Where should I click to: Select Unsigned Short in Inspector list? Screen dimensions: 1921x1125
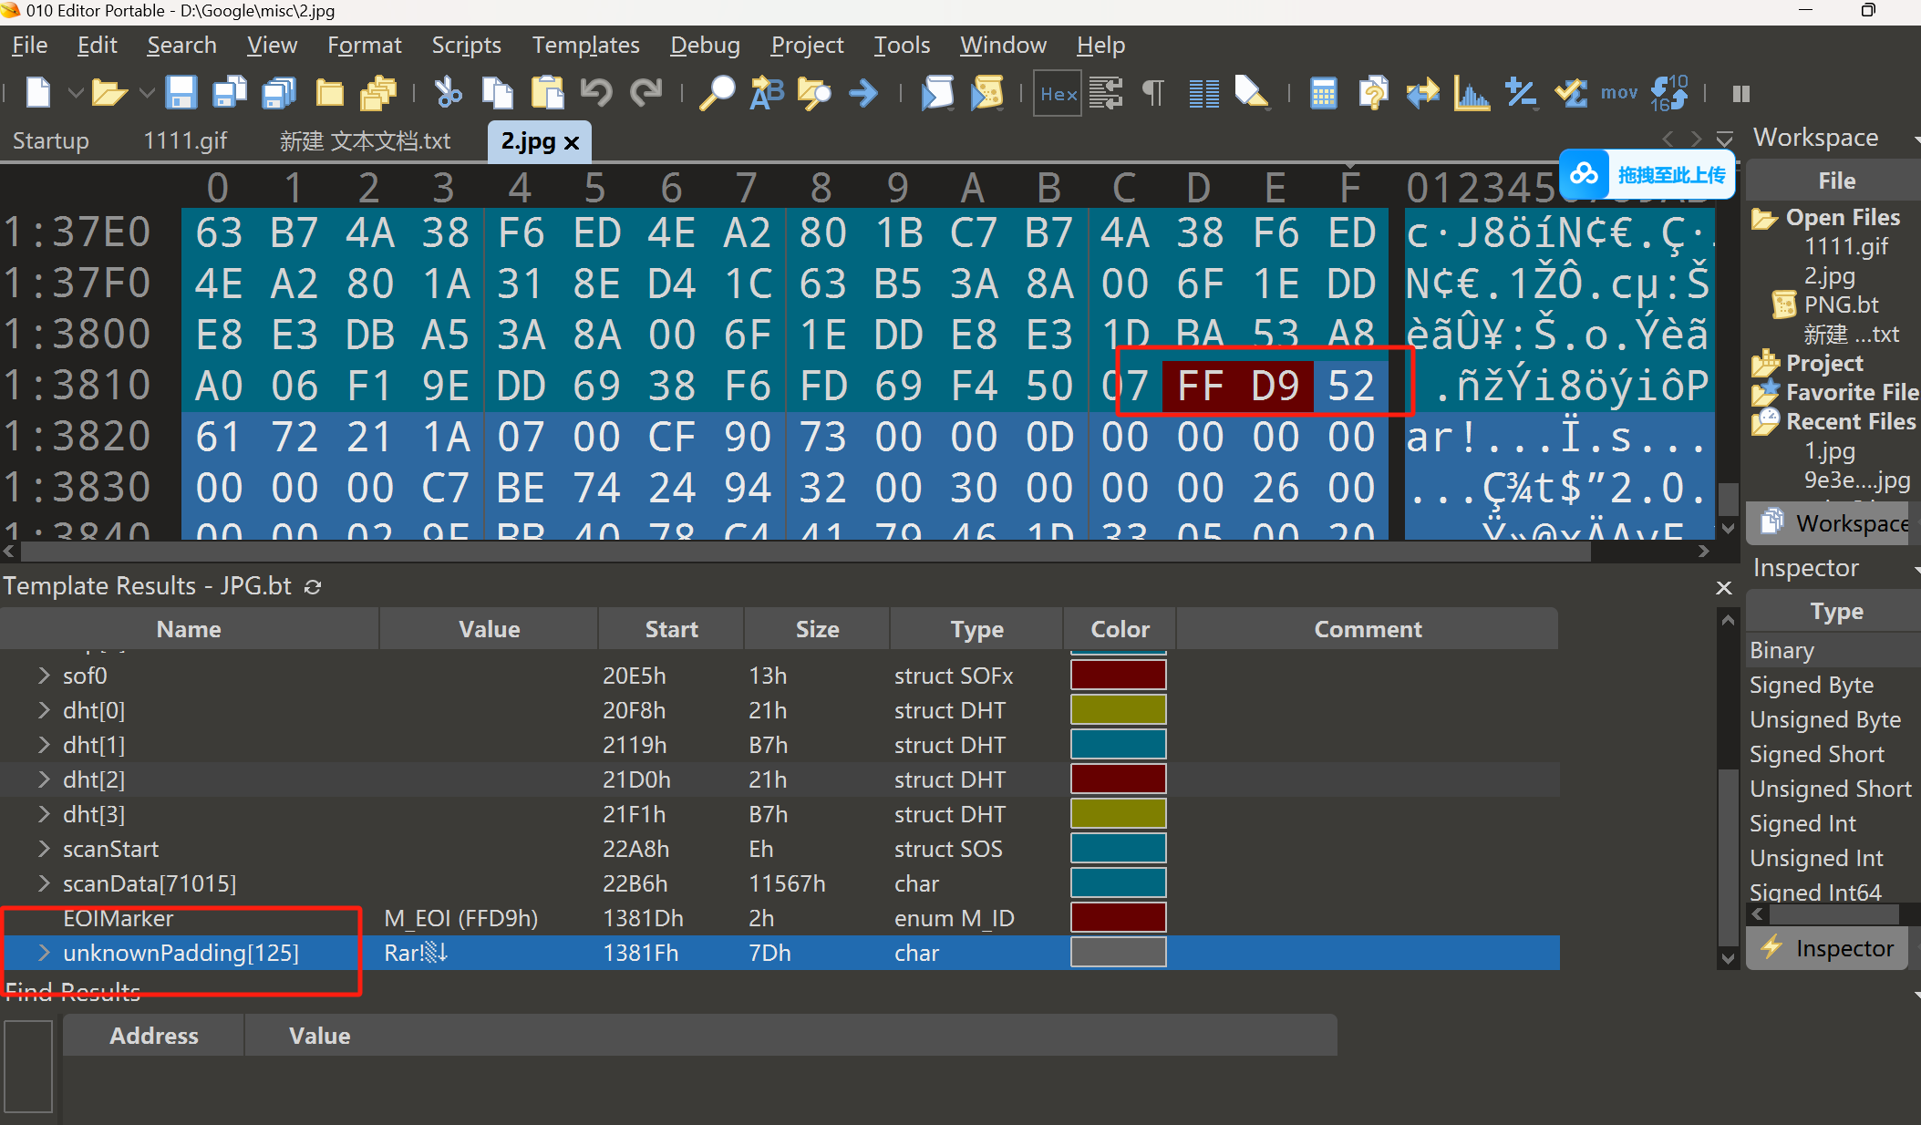(x=1830, y=789)
